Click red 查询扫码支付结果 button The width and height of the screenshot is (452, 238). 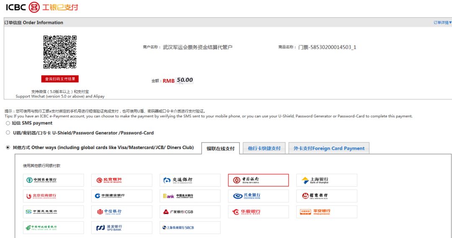[x=60, y=79]
